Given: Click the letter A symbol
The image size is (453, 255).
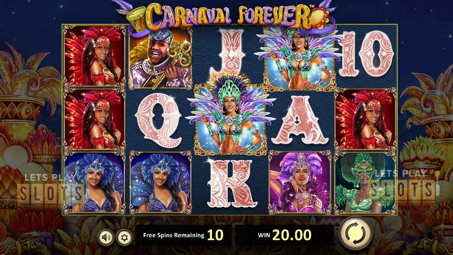Looking at the screenshot, I should click(299, 120).
